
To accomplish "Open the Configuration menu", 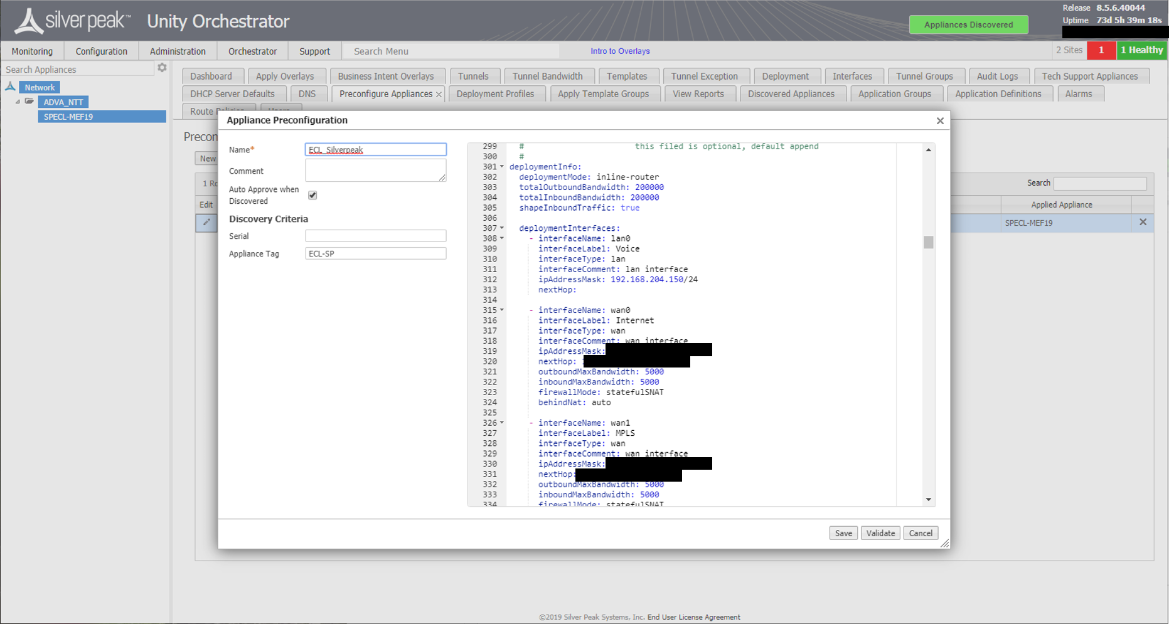I will pyautogui.click(x=102, y=51).
